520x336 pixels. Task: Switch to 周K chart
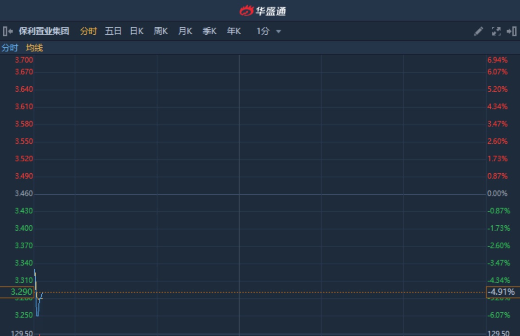(161, 31)
